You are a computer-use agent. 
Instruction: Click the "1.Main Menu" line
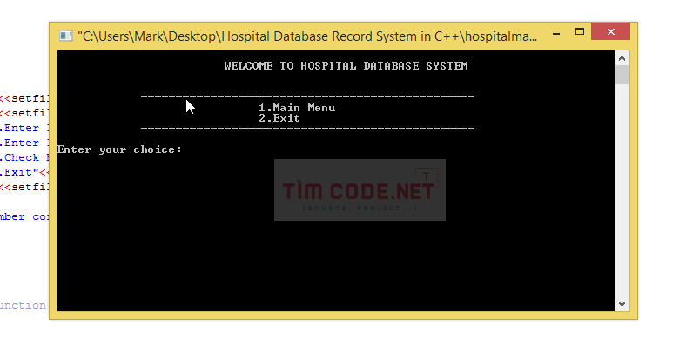297,108
